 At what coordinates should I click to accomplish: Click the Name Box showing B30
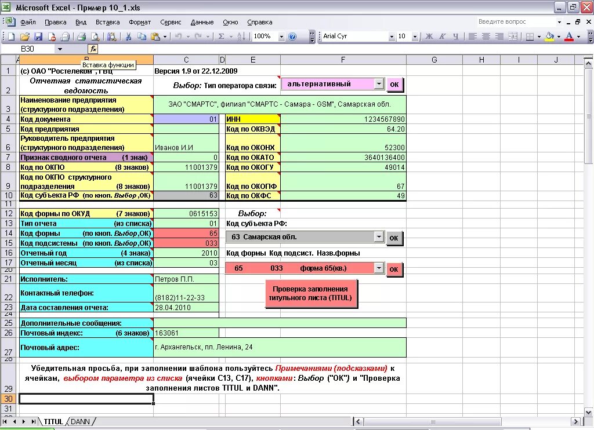tap(28, 49)
